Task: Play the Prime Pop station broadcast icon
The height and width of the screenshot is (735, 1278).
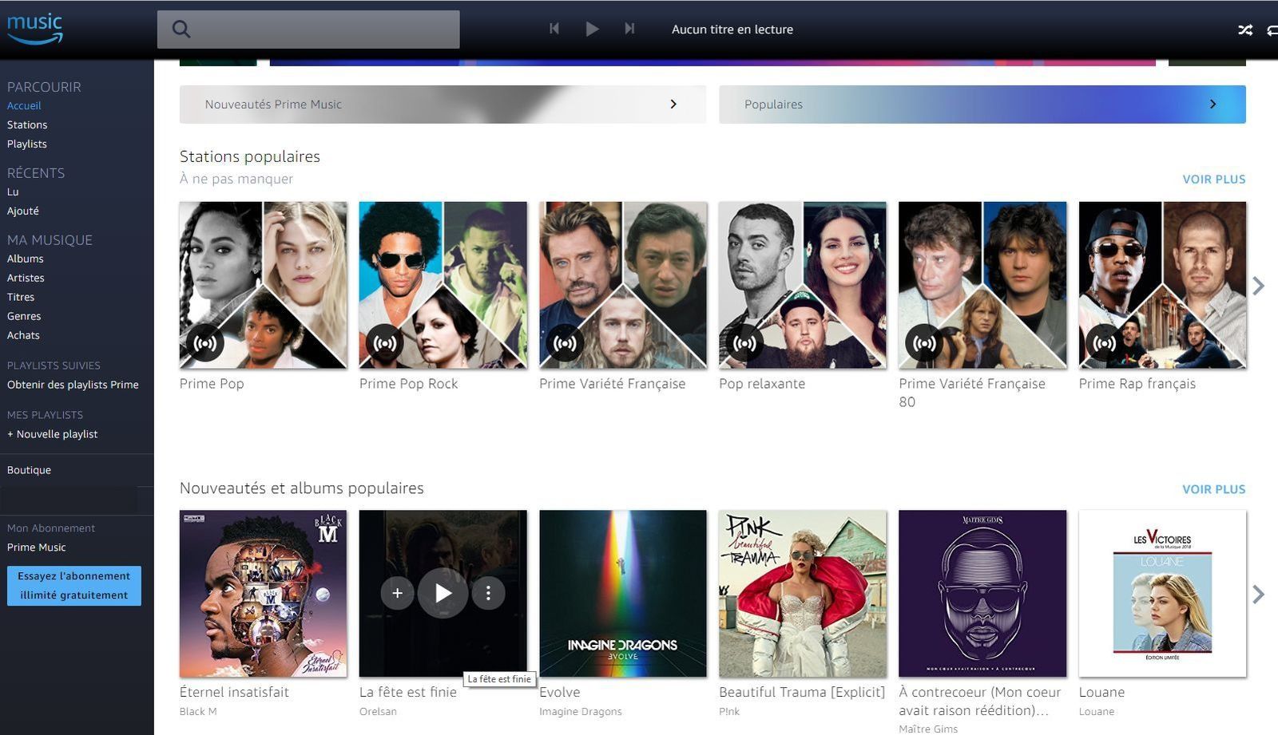Action: coord(204,343)
